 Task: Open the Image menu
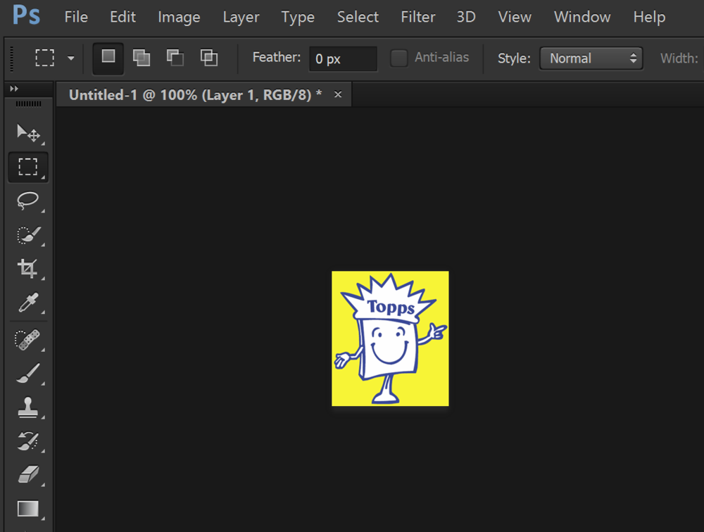(x=179, y=17)
